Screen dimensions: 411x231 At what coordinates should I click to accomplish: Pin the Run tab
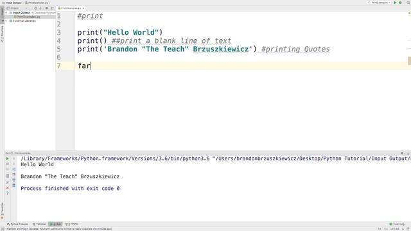[x=7, y=182]
